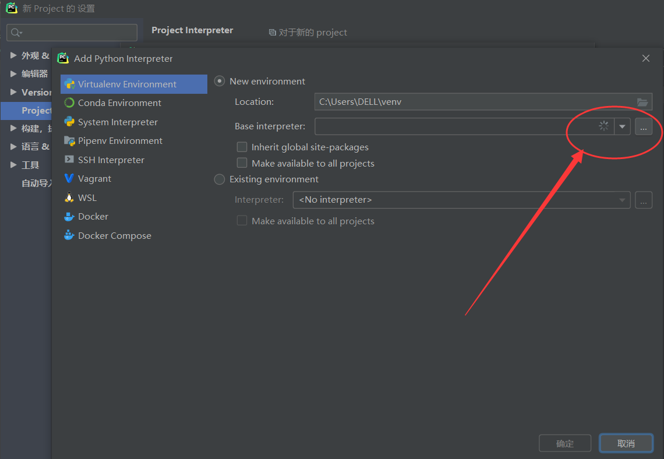This screenshot has height=459, width=664.
Task: Click the 取消 cancel button
Action: (626, 443)
